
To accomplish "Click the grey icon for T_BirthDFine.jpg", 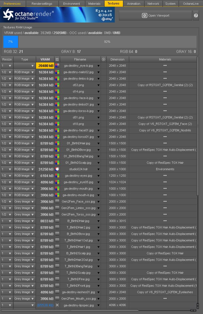I will click(x=57, y=279).
